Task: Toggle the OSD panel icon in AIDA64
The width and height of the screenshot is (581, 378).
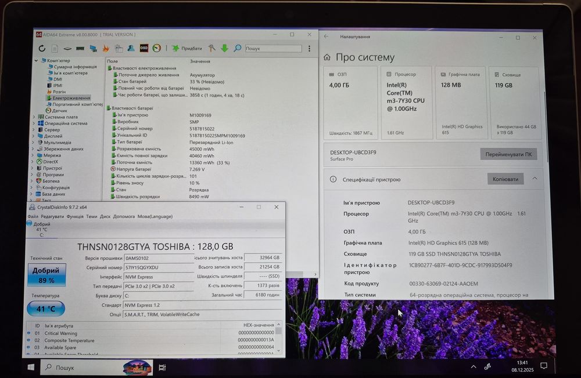Action: pyautogui.click(x=144, y=49)
